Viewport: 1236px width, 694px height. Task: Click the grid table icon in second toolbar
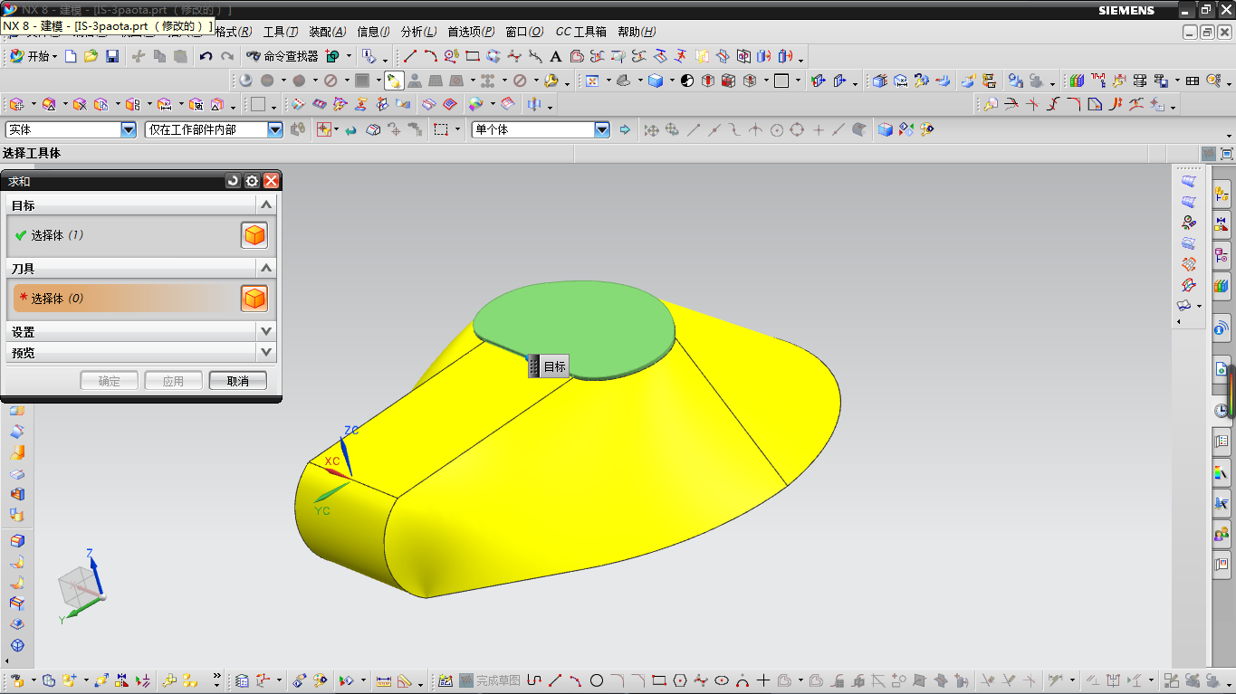click(1193, 81)
